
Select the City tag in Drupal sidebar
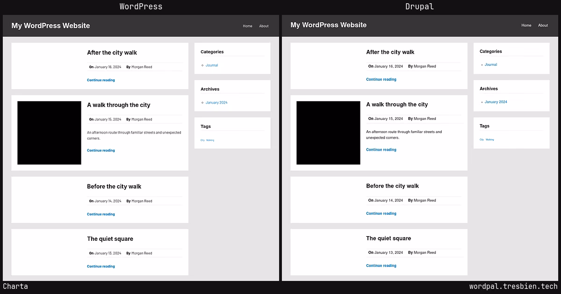tap(482, 140)
